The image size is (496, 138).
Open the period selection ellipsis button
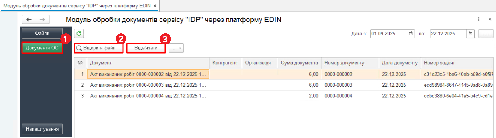pos(486,34)
